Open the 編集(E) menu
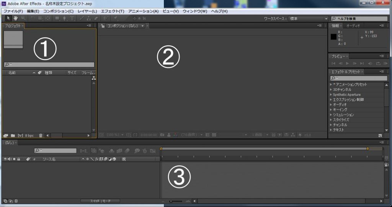Image resolution: width=392 pixels, height=207 pixels. (33, 11)
